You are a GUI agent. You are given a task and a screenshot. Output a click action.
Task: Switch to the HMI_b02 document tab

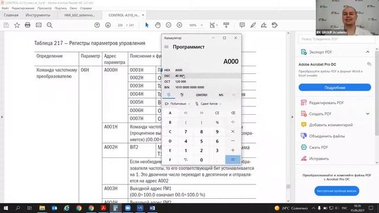tap(79, 15)
